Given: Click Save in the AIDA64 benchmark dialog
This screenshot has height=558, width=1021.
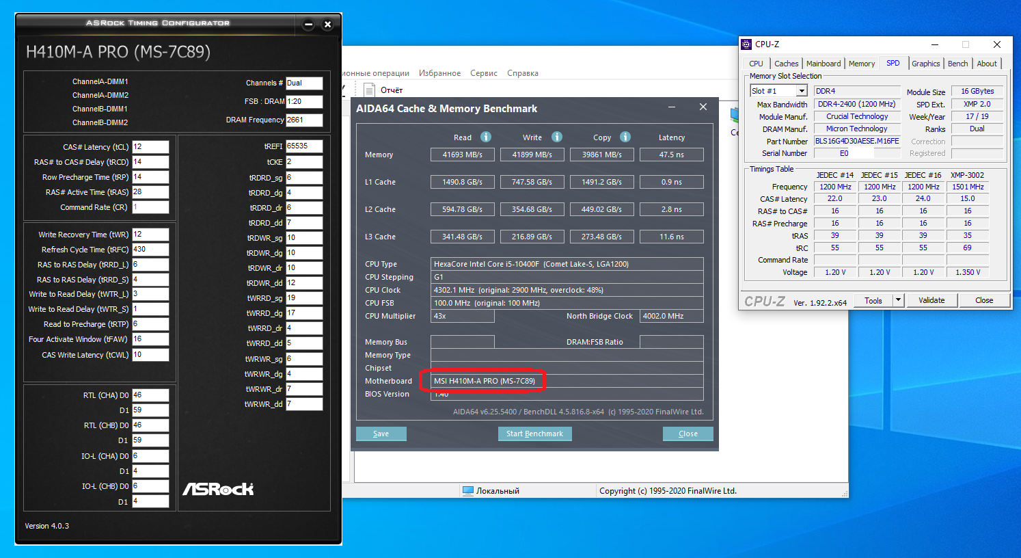Looking at the screenshot, I should [x=381, y=434].
